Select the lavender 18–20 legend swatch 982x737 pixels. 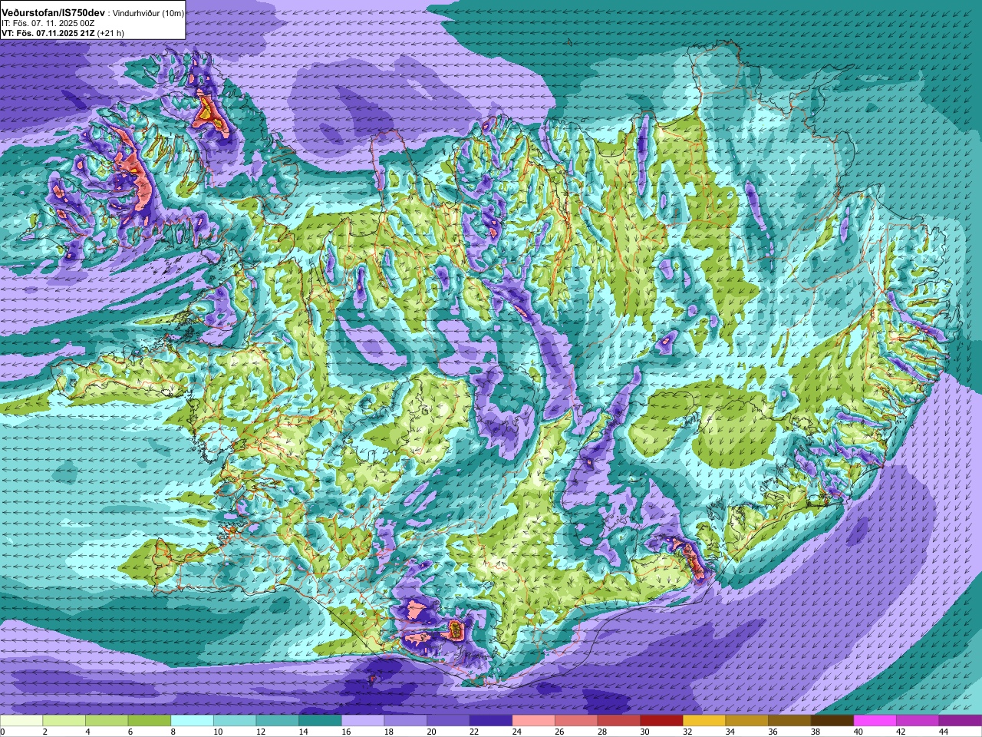coord(406,721)
